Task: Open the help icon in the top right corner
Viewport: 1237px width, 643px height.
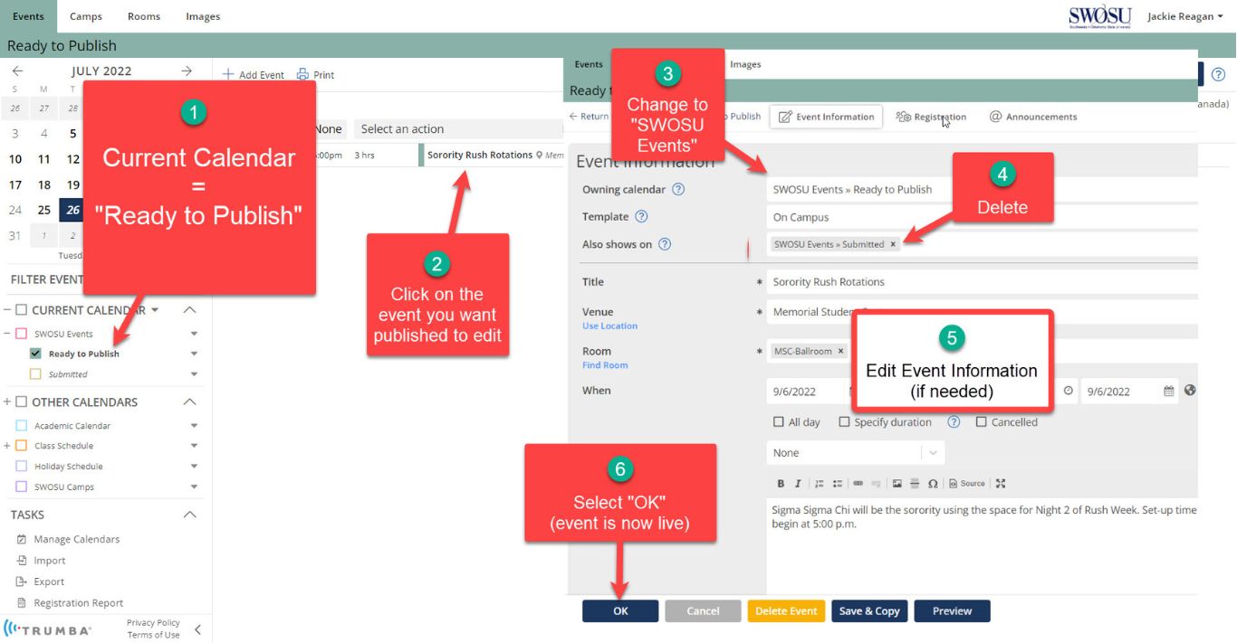Action: [1218, 74]
